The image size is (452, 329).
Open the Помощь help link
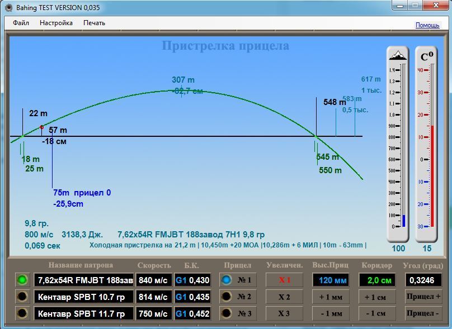tap(427, 25)
